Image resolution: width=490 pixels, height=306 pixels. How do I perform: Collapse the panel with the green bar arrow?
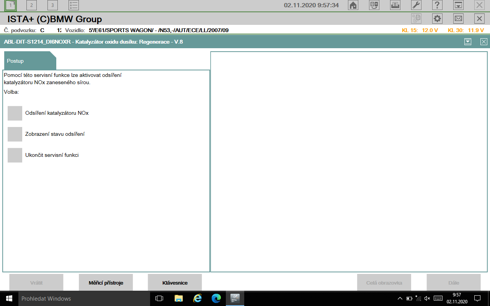coord(468,42)
